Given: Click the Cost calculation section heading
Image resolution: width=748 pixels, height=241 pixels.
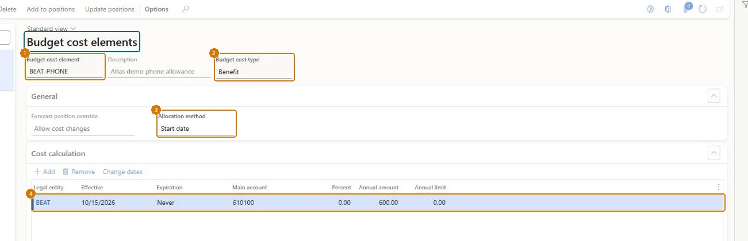Looking at the screenshot, I should (x=58, y=154).
